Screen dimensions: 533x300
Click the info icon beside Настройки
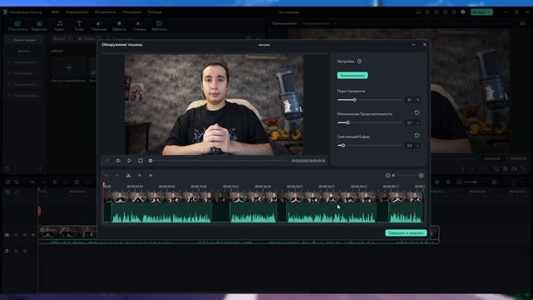tap(359, 62)
